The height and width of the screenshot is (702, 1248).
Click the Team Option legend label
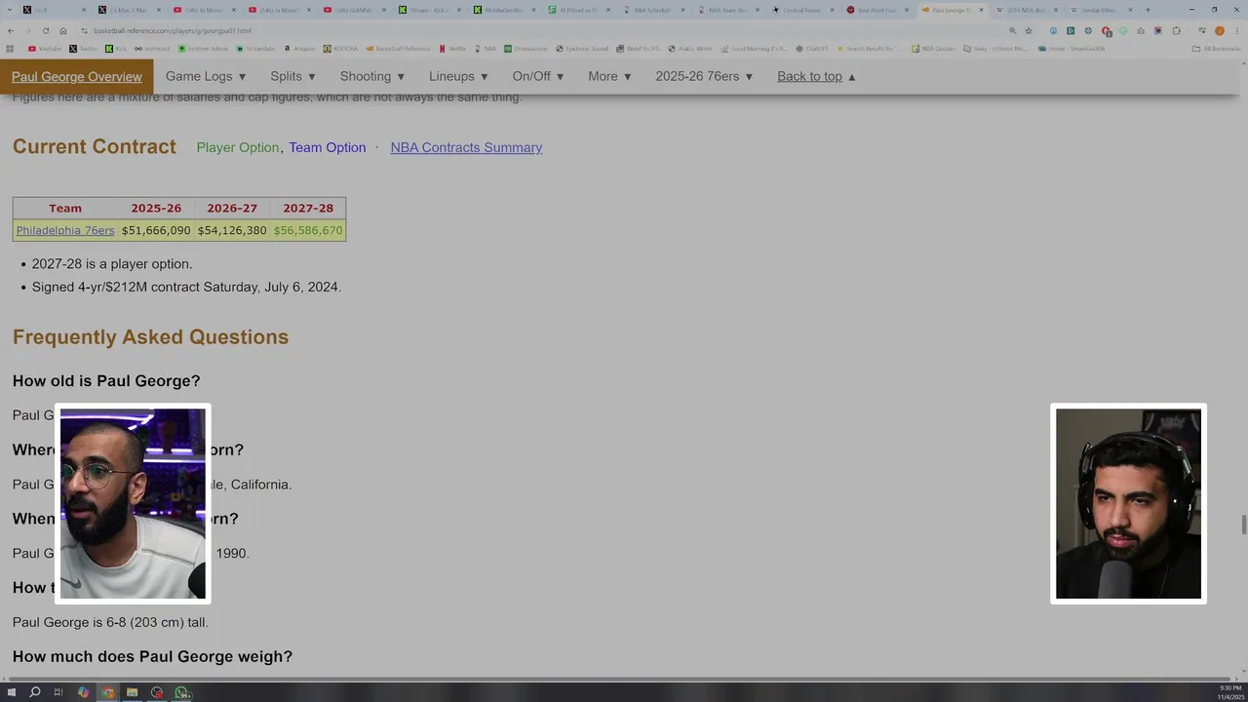coord(328,147)
